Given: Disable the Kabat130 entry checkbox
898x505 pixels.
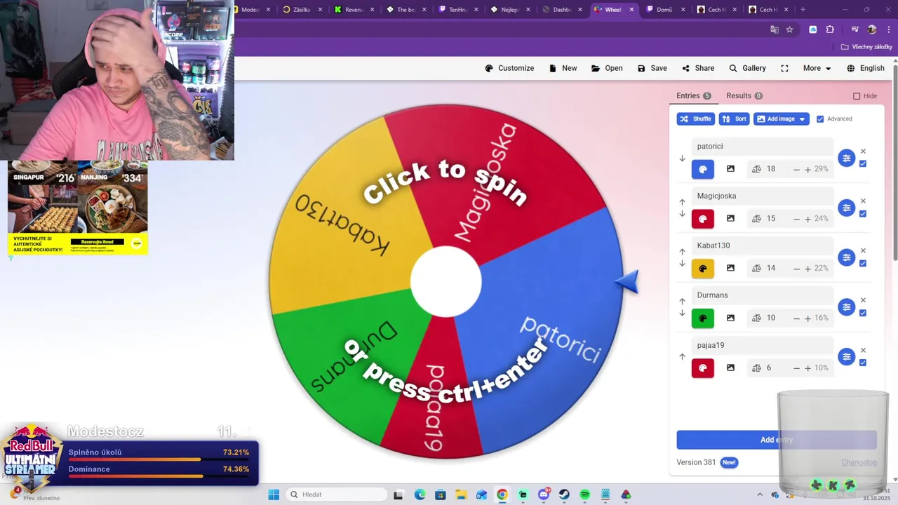Looking at the screenshot, I should click(863, 264).
